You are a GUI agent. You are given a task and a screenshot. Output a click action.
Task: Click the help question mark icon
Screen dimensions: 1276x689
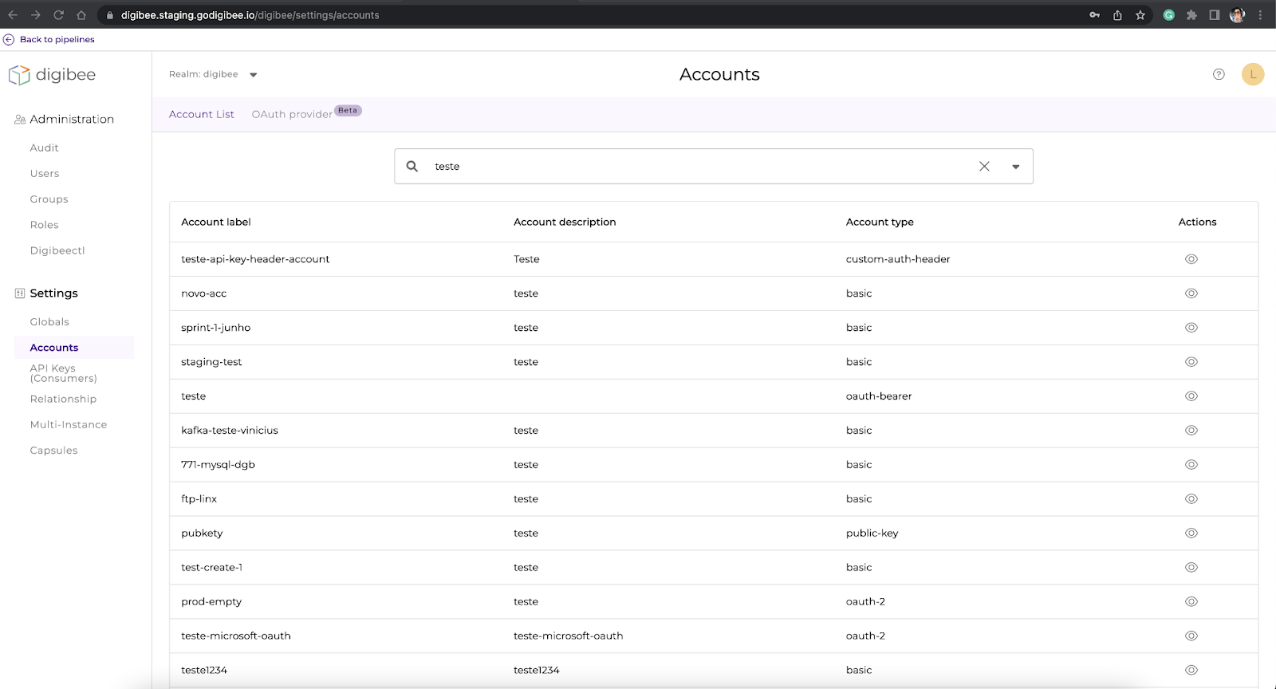(1219, 74)
